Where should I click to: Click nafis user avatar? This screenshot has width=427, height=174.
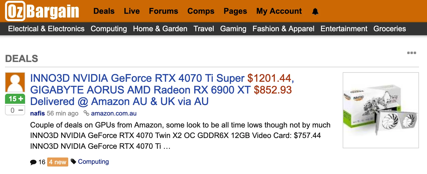[15, 82]
